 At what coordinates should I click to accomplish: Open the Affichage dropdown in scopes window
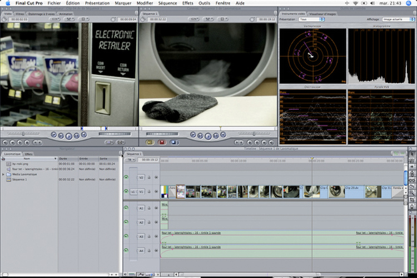(399, 19)
